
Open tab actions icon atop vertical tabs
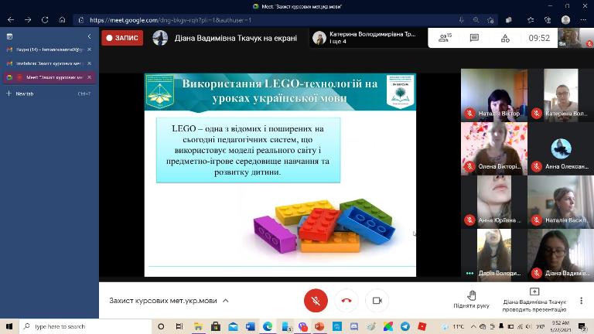[x=9, y=36]
